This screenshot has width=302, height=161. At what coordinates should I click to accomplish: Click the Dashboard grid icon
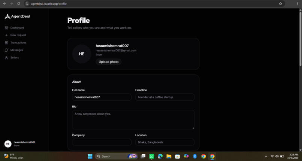tap(6, 28)
